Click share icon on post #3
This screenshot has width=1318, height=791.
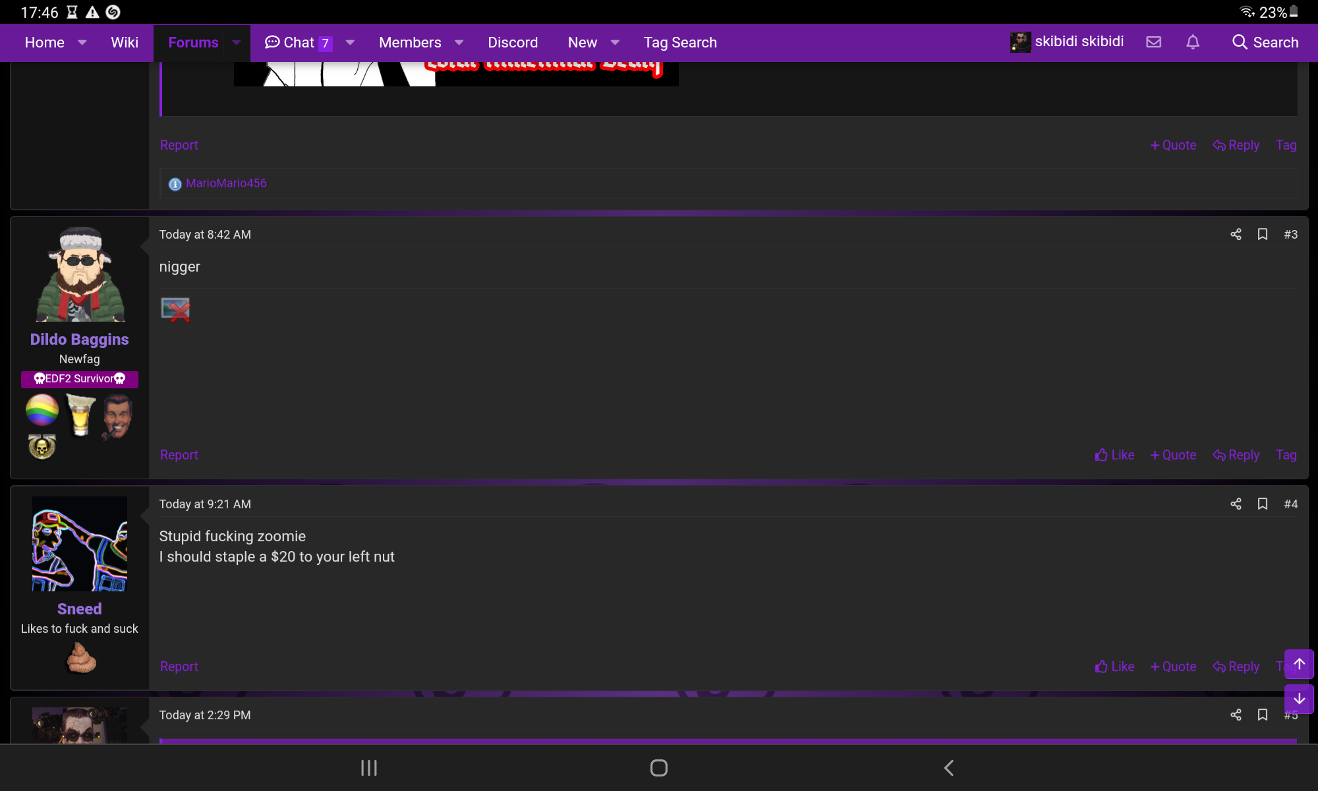(1236, 235)
